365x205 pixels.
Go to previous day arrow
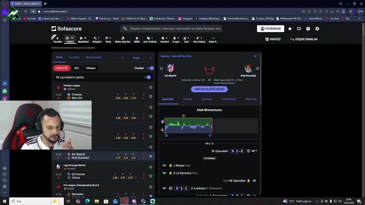123,58
